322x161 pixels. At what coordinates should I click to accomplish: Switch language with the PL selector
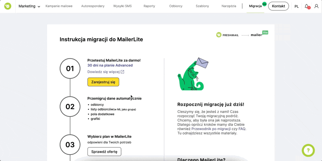point(297,6)
